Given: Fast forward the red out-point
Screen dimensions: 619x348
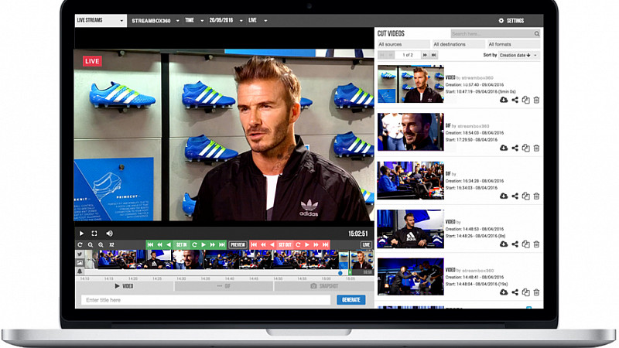Looking at the screenshot, I should 316,245.
